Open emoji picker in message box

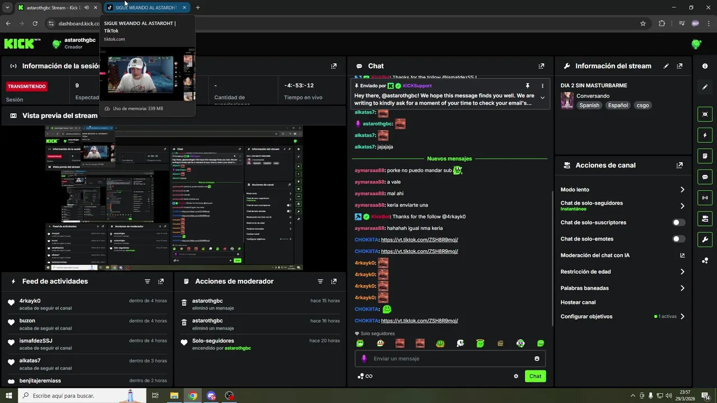[537, 359]
